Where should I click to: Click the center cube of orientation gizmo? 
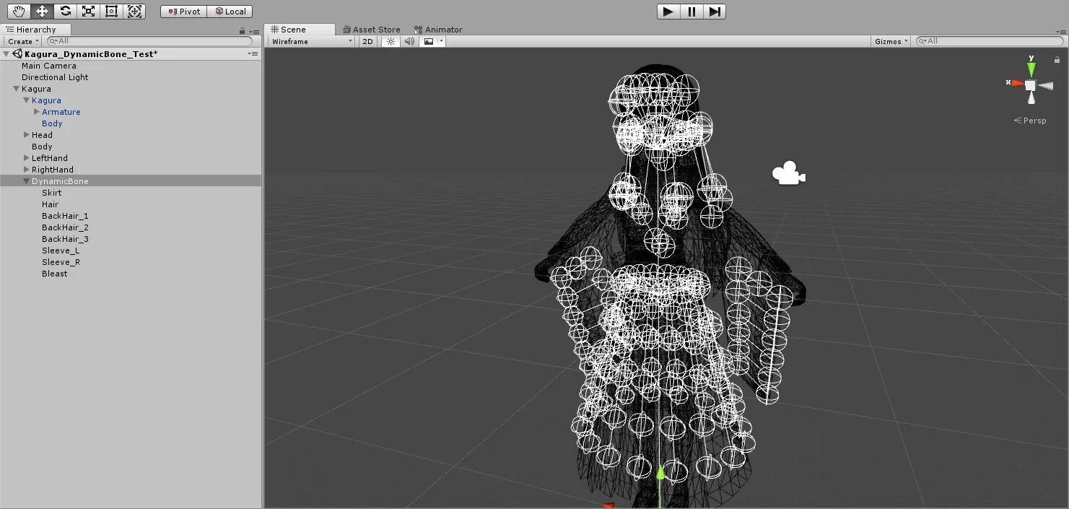[1031, 85]
